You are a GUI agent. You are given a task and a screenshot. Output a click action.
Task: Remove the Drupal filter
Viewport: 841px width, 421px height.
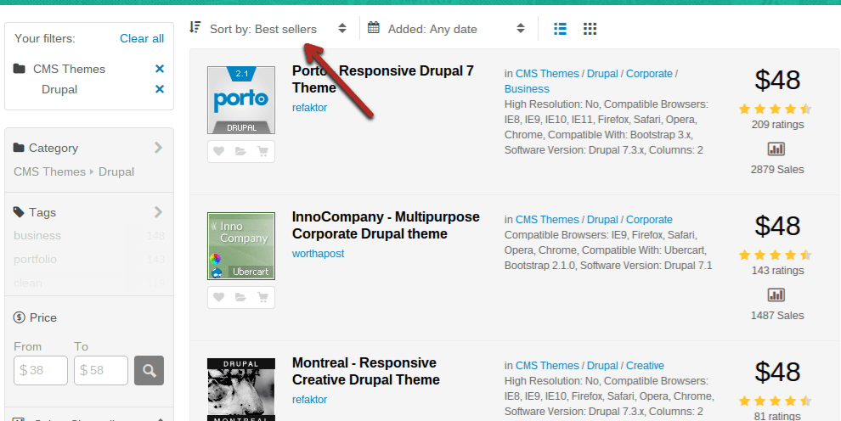(160, 89)
